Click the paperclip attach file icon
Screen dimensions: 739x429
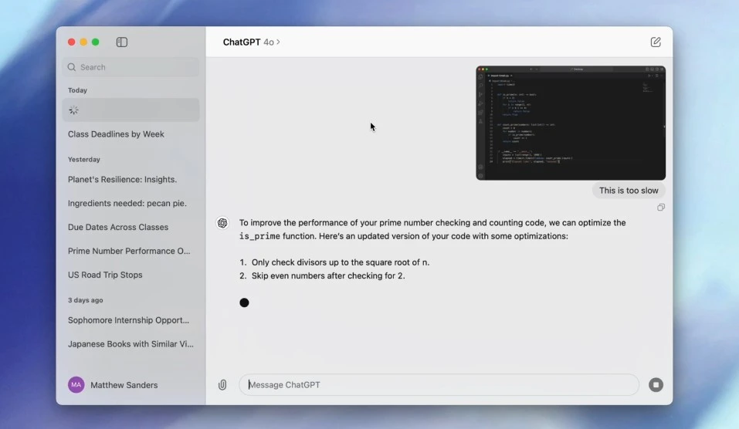[x=222, y=385]
